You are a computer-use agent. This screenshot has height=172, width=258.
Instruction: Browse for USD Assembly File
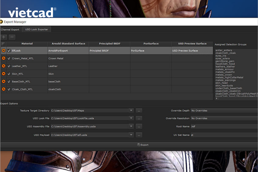tap(139, 127)
